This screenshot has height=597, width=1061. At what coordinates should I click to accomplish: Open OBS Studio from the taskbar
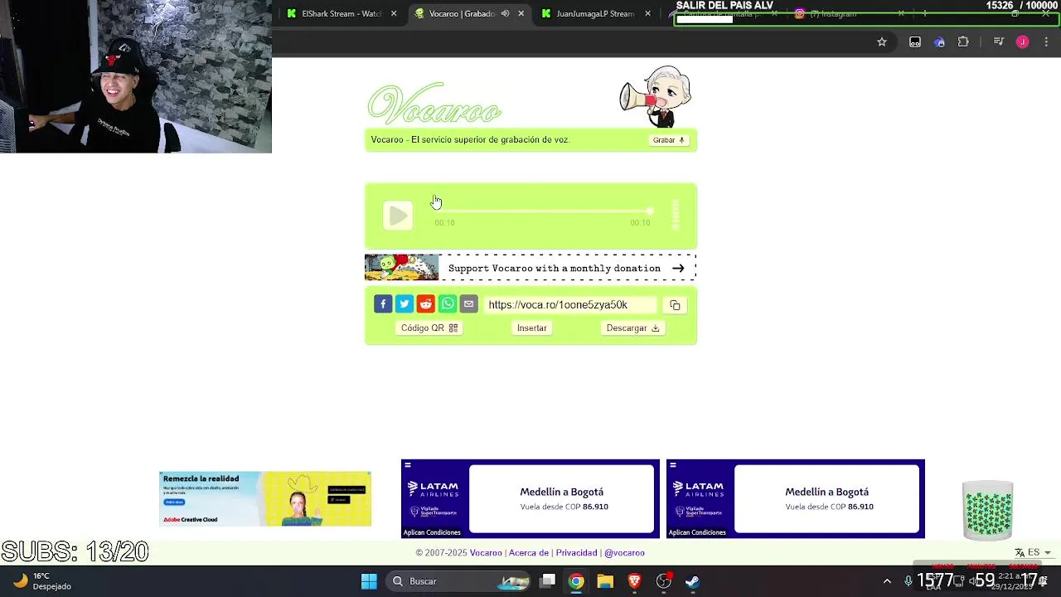tap(664, 581)
